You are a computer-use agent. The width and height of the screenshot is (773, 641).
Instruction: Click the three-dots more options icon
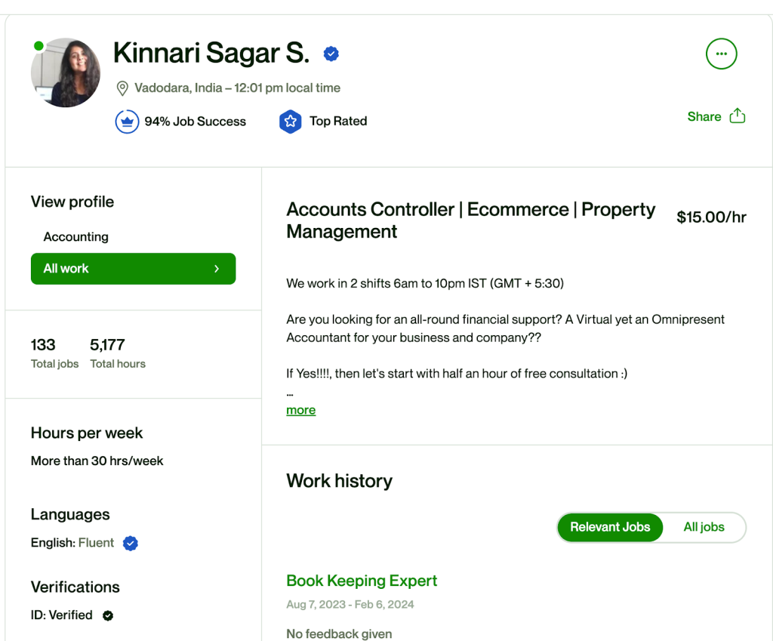click(x=721, y=54)
